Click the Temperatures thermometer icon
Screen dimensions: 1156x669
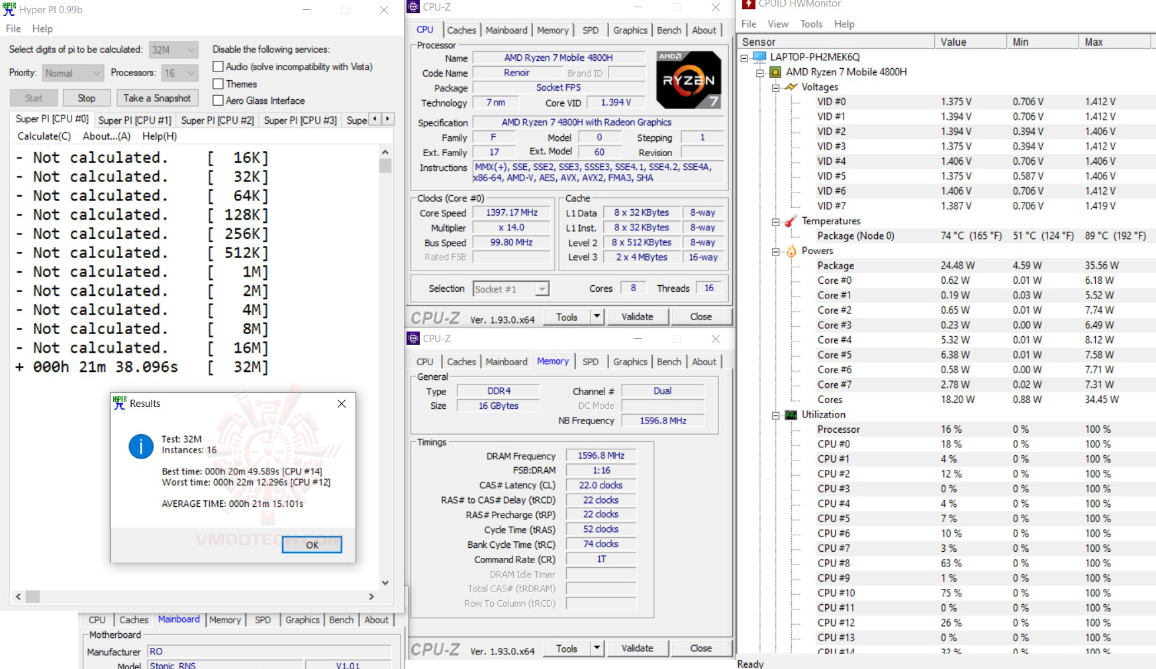click(791, 221)
